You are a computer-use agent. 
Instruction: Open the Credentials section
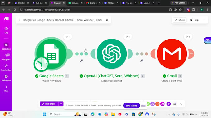[6, 68]
